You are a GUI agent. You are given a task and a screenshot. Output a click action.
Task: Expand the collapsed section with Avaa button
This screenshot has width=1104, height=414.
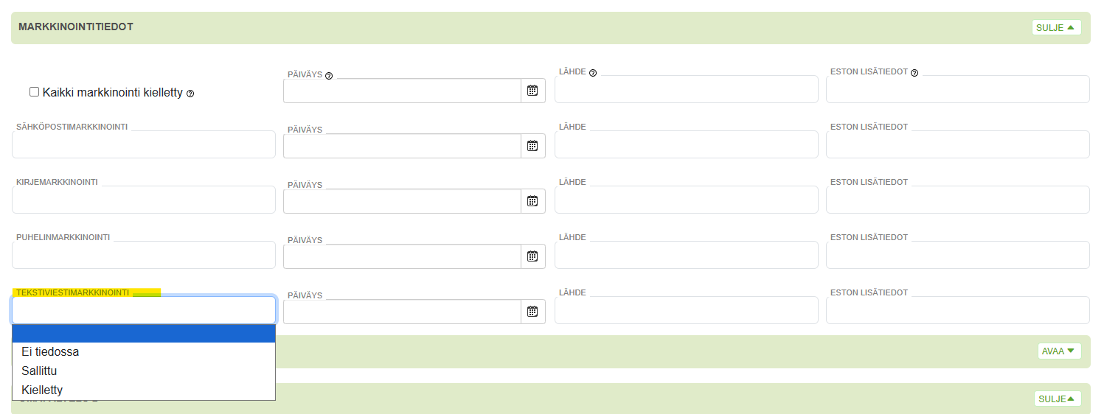1058,351
